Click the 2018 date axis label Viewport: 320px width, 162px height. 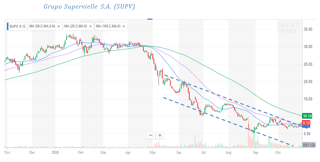pos(55,153)
